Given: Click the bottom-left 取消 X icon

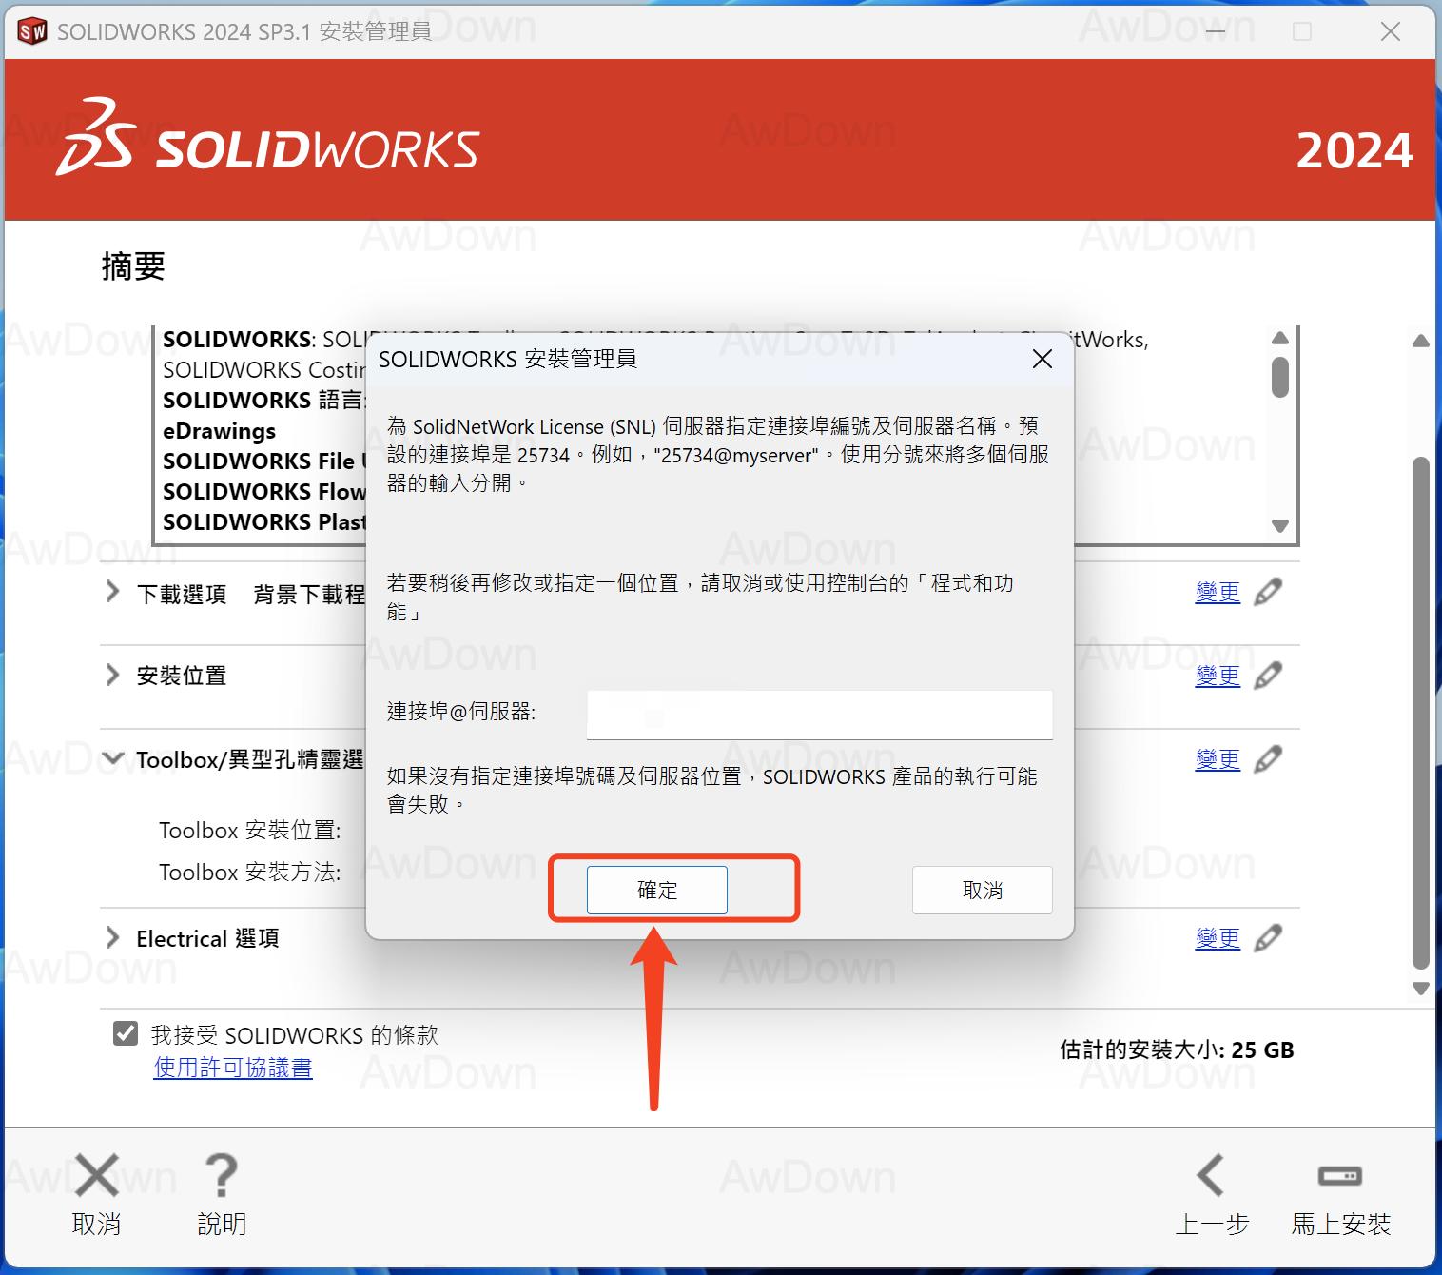Looking at the screenshot, I should coord(97,1177).
